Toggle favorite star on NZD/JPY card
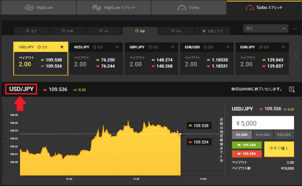 click(x=117, y=47)
